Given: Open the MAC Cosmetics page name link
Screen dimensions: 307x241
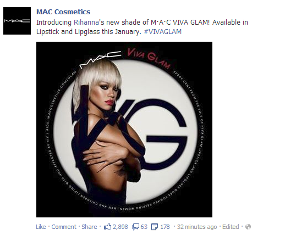Looking at the screenshot, I should (63, 12).
